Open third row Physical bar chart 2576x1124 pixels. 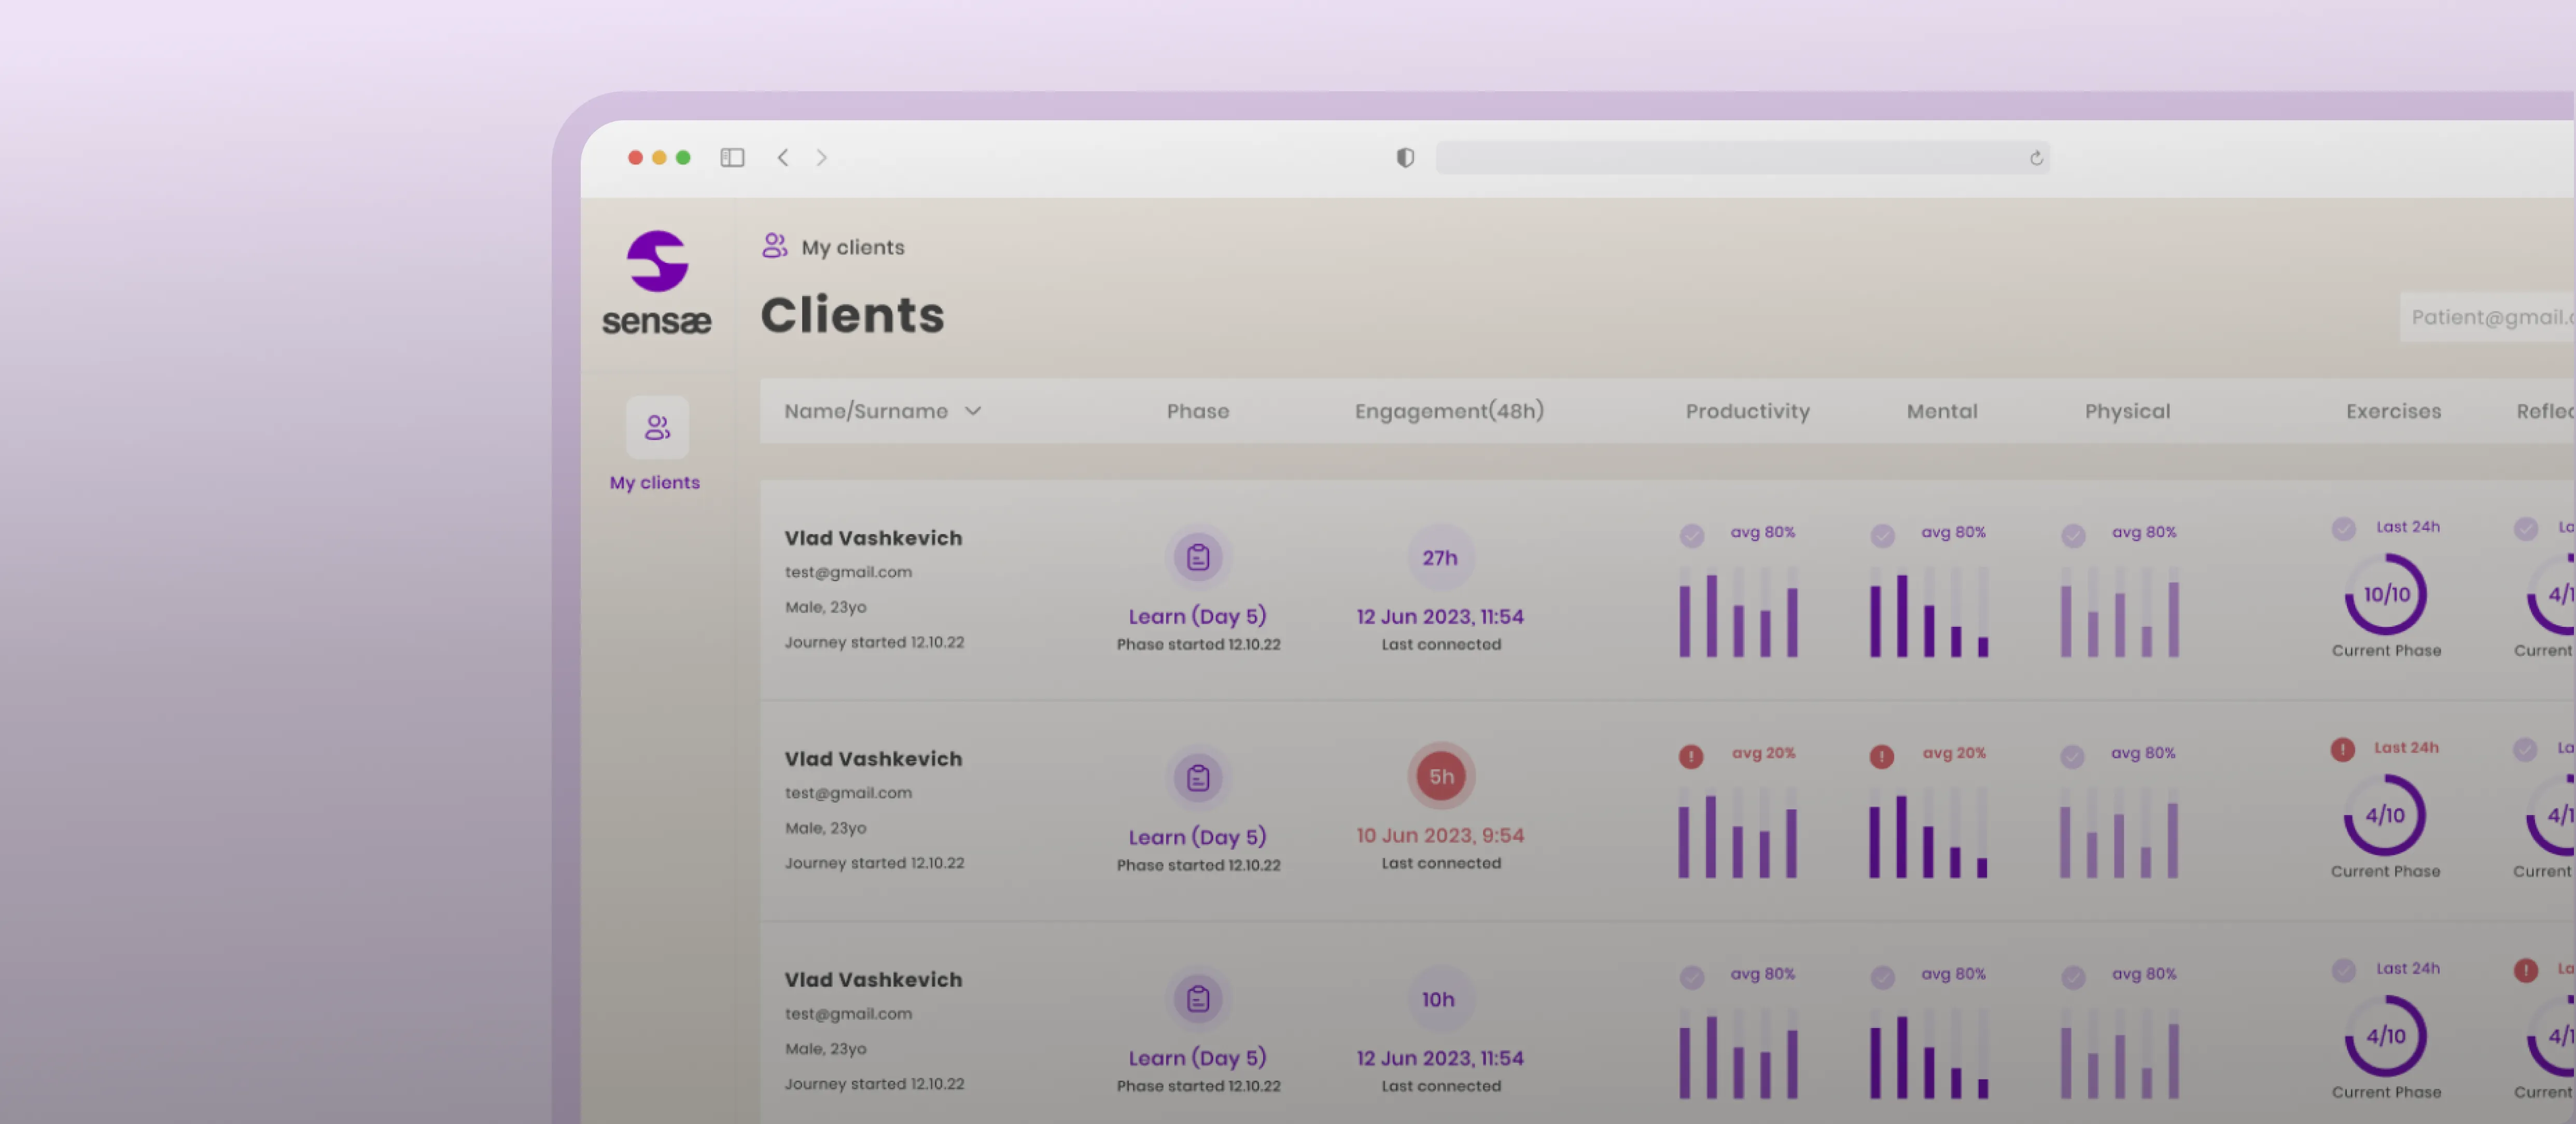coord(2120,1054)
